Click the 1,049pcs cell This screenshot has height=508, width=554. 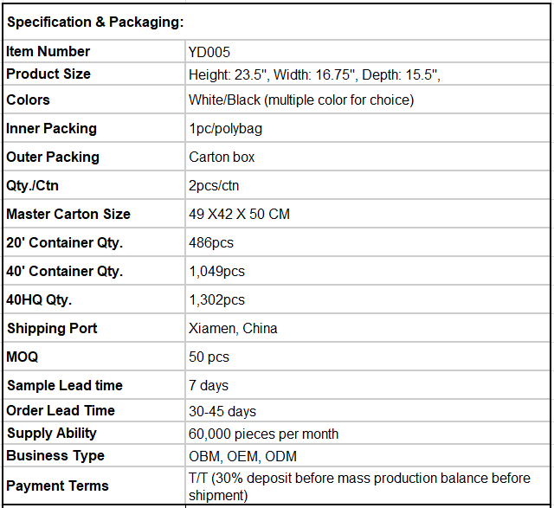pyautogui.click(x=367, y=272)
